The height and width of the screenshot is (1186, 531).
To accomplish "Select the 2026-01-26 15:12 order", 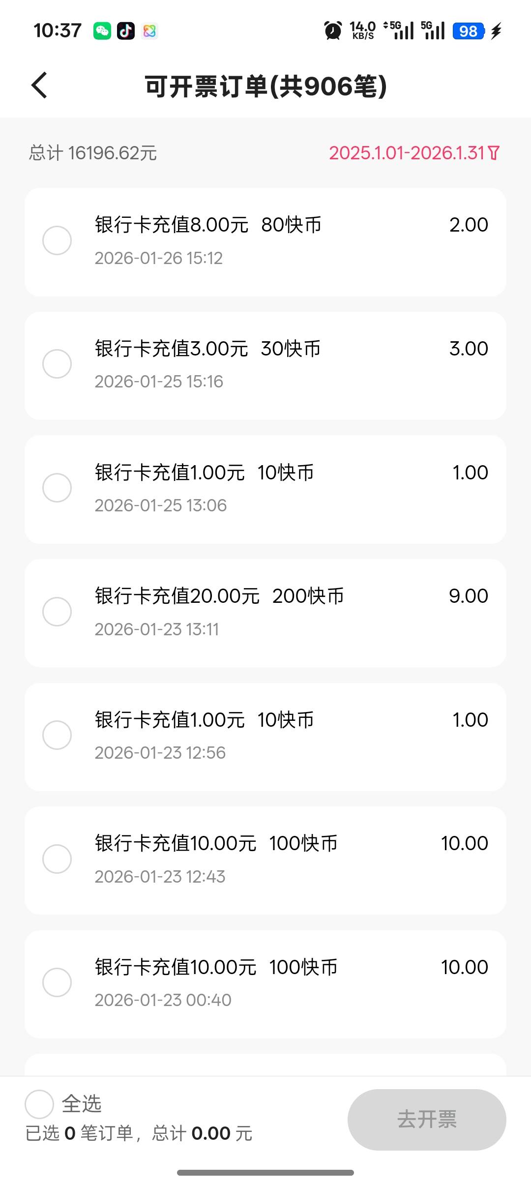I will pos(57,240).
